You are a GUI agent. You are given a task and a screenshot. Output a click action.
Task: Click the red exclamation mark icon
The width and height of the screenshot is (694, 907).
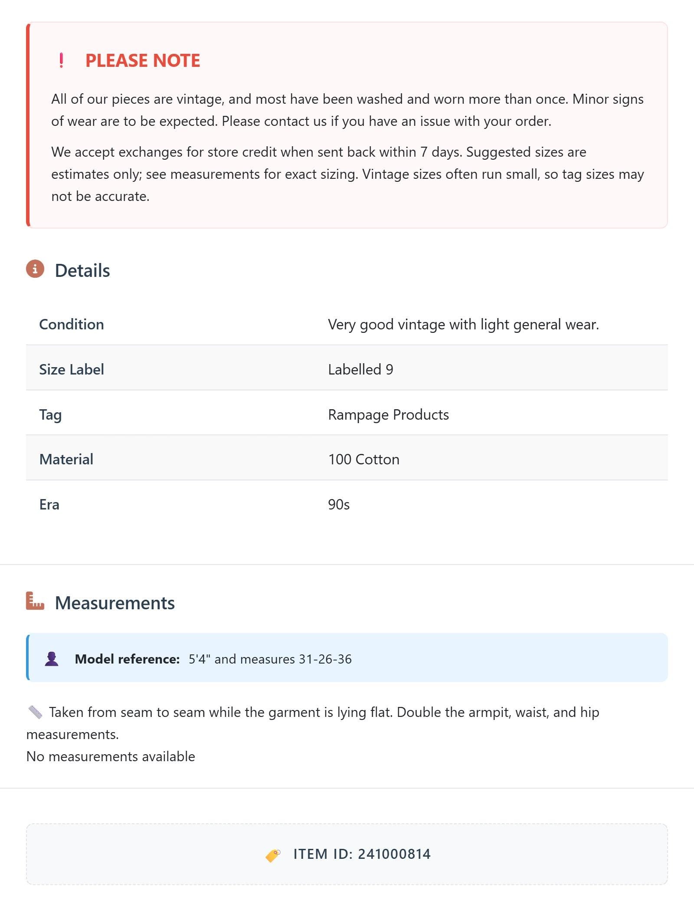[x=61, y=60]
